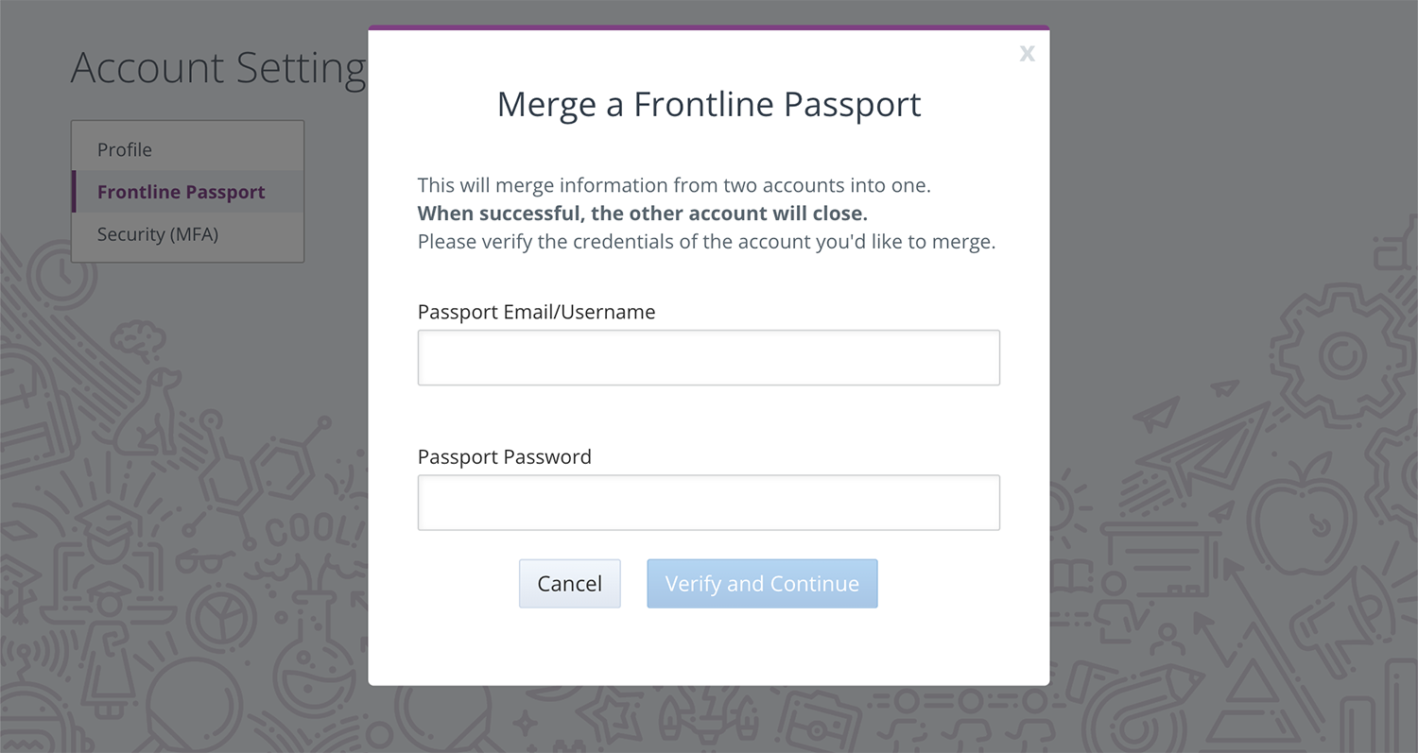Click the paper airplane background illustration
The width and height of the screenshot is (1418, 753).
click(1205, 444)
